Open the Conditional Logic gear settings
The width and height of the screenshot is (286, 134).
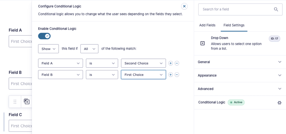(279, 103)
